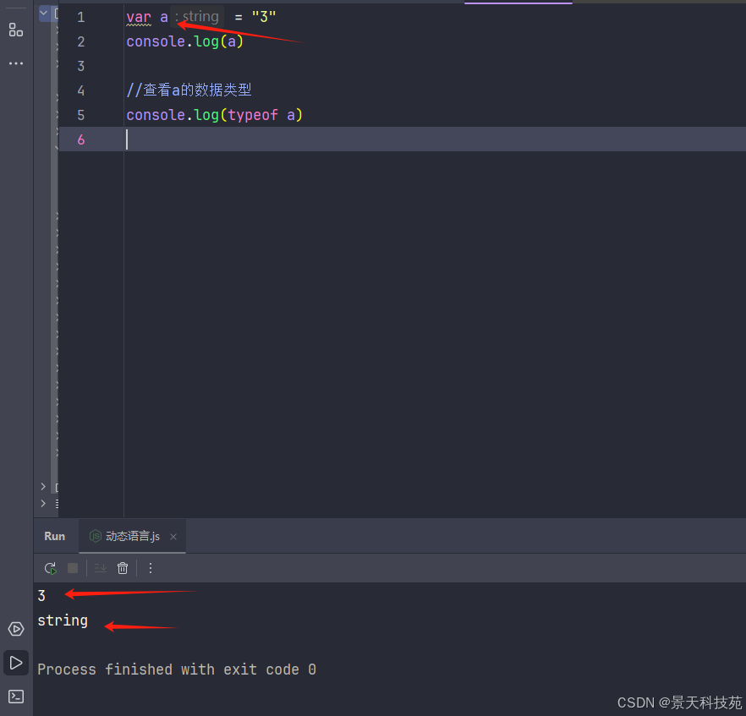Expand the lower collapsed tree node
Image resolution: width=746 pixels, height=716 pixels.
click(x=43, y=503)
